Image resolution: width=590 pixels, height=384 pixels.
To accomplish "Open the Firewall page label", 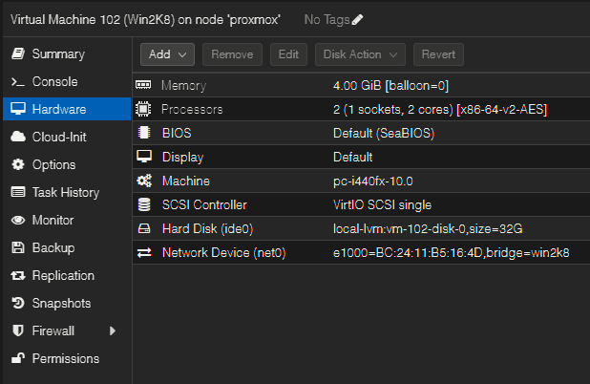I will (x=53, y=331).
